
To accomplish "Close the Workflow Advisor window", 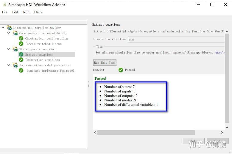I will click(x=225, y=4).
